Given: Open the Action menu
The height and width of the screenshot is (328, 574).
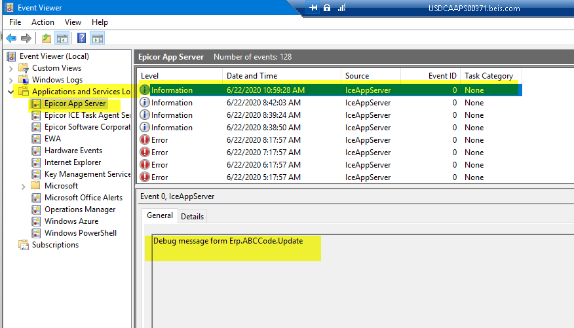Looking at the screenshot, I should pos(43,22).
